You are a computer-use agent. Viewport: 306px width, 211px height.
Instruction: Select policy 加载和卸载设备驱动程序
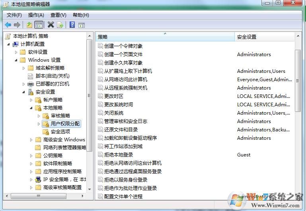point(131,138)
